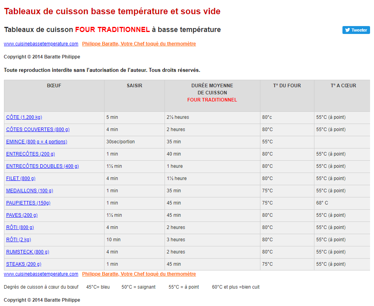The width and height of the screenshot is (374, 306).
Task: Select the MEDAILLONS (100 g) link
Action: [30, 191]
